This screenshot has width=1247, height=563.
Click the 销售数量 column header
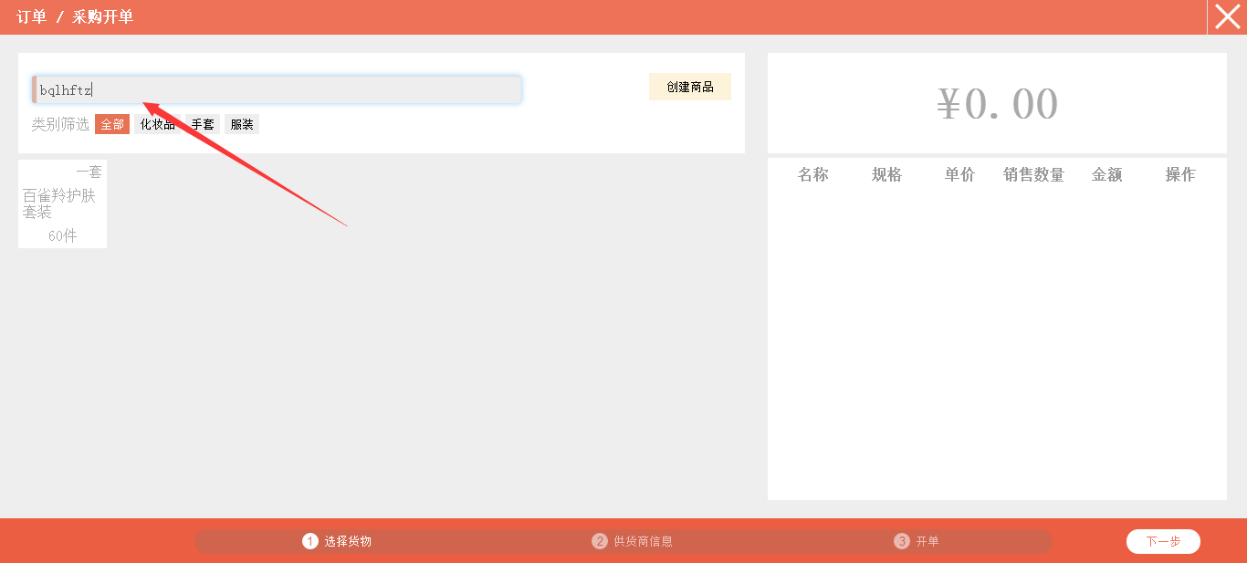point(1033,175)
